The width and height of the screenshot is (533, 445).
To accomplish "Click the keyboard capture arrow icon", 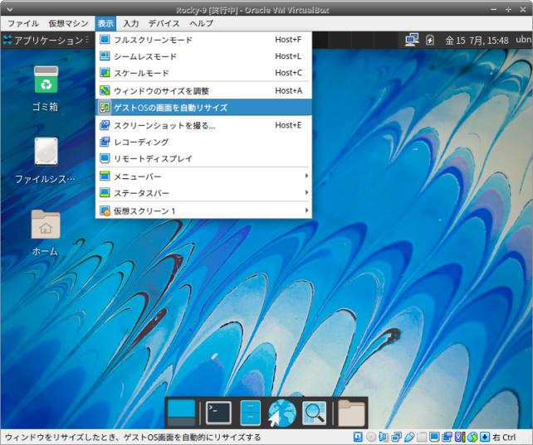I will pyautogui.click(x=485, y=437).
